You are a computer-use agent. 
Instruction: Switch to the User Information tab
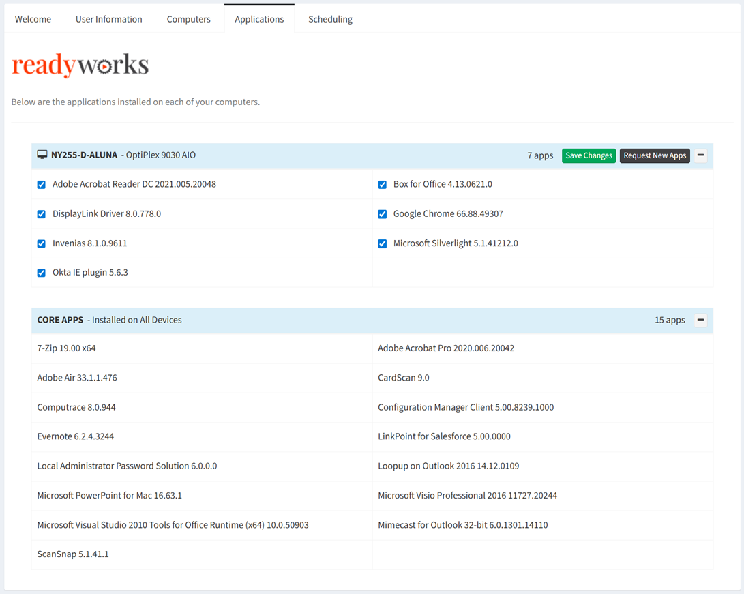[108, 19]
